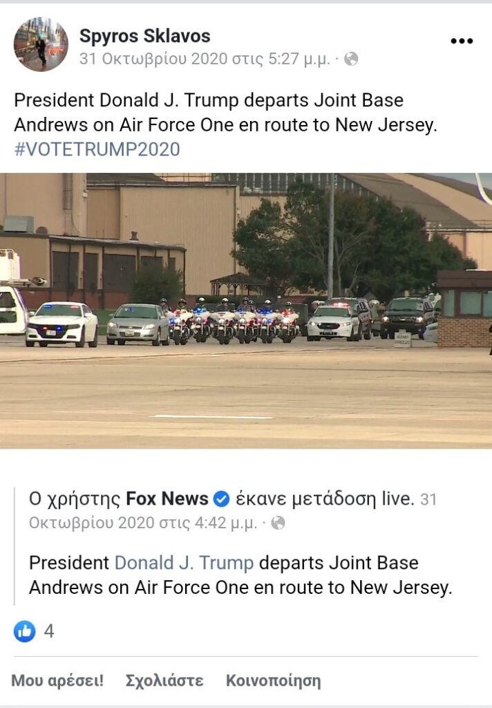Click the έκανε μετάδοση live text
492x708 pixels.
[325, 499]
